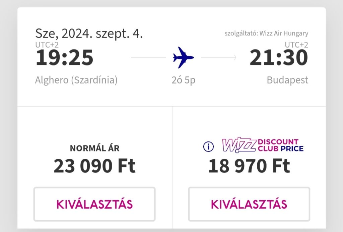Click the Budapest arrival city
Viewport: 343px width, 232px height.
tap(287, 80)
